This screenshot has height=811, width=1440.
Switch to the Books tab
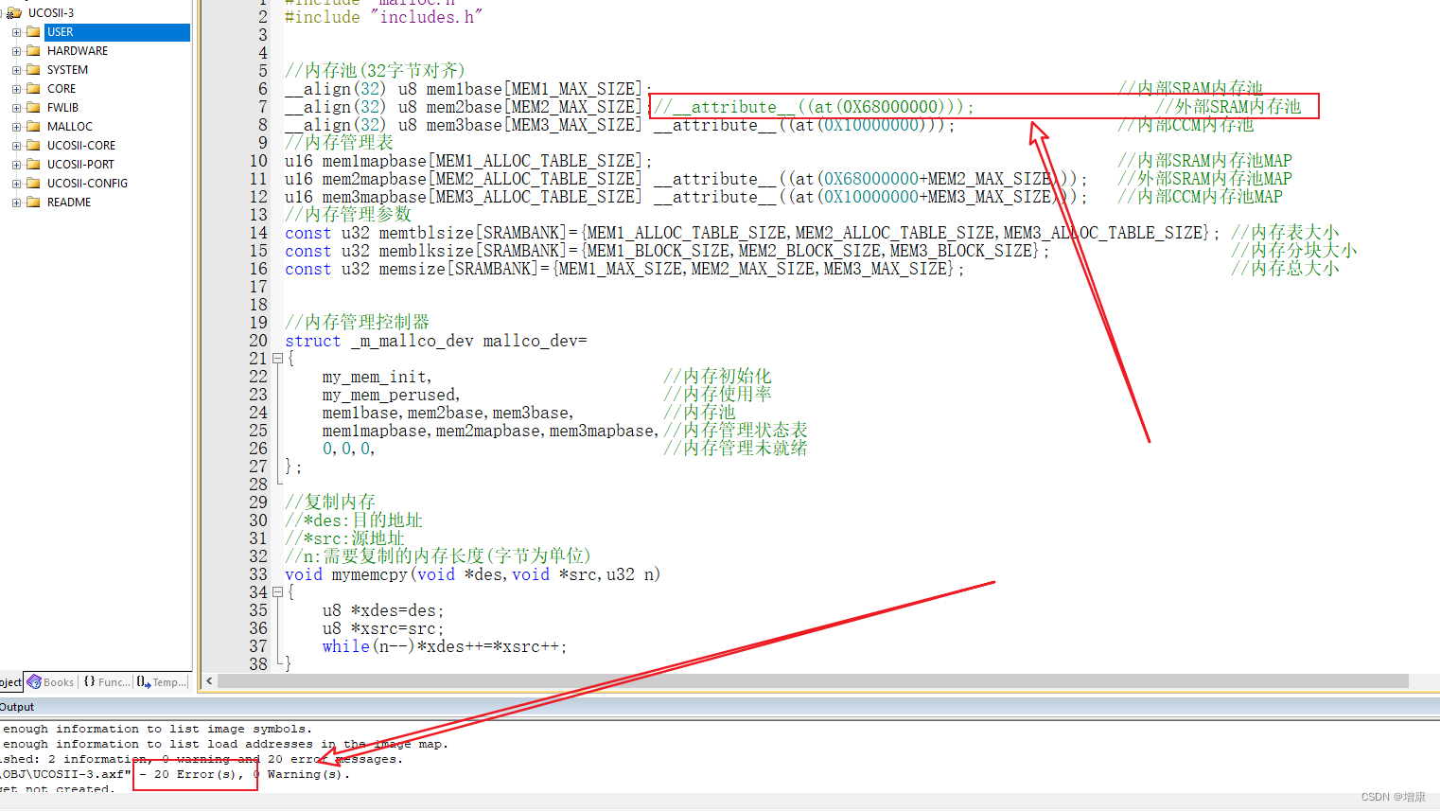tap(51, 682)
